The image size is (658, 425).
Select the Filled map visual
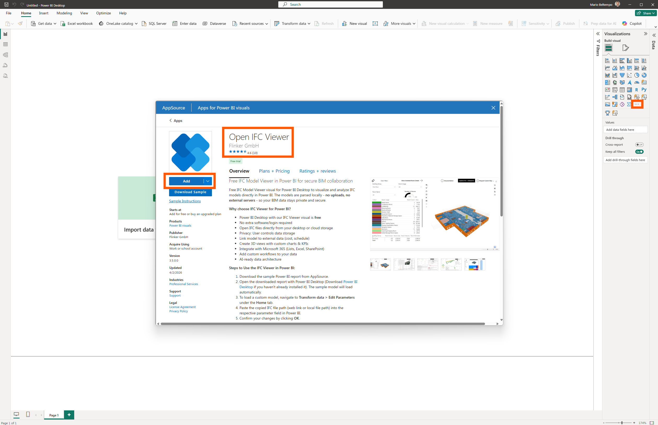[x=622, y=82]
